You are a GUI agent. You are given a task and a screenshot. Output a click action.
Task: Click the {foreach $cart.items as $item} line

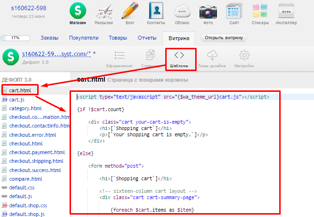click(152, 210)
